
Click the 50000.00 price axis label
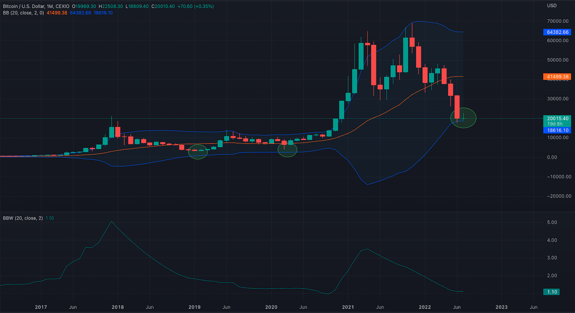[557, 60]
